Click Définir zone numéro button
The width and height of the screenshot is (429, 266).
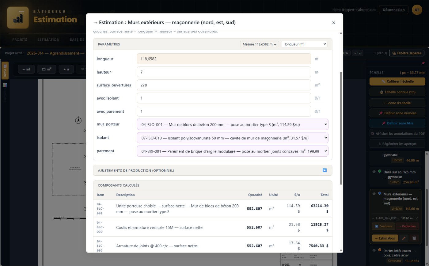(x=397, y=113)
